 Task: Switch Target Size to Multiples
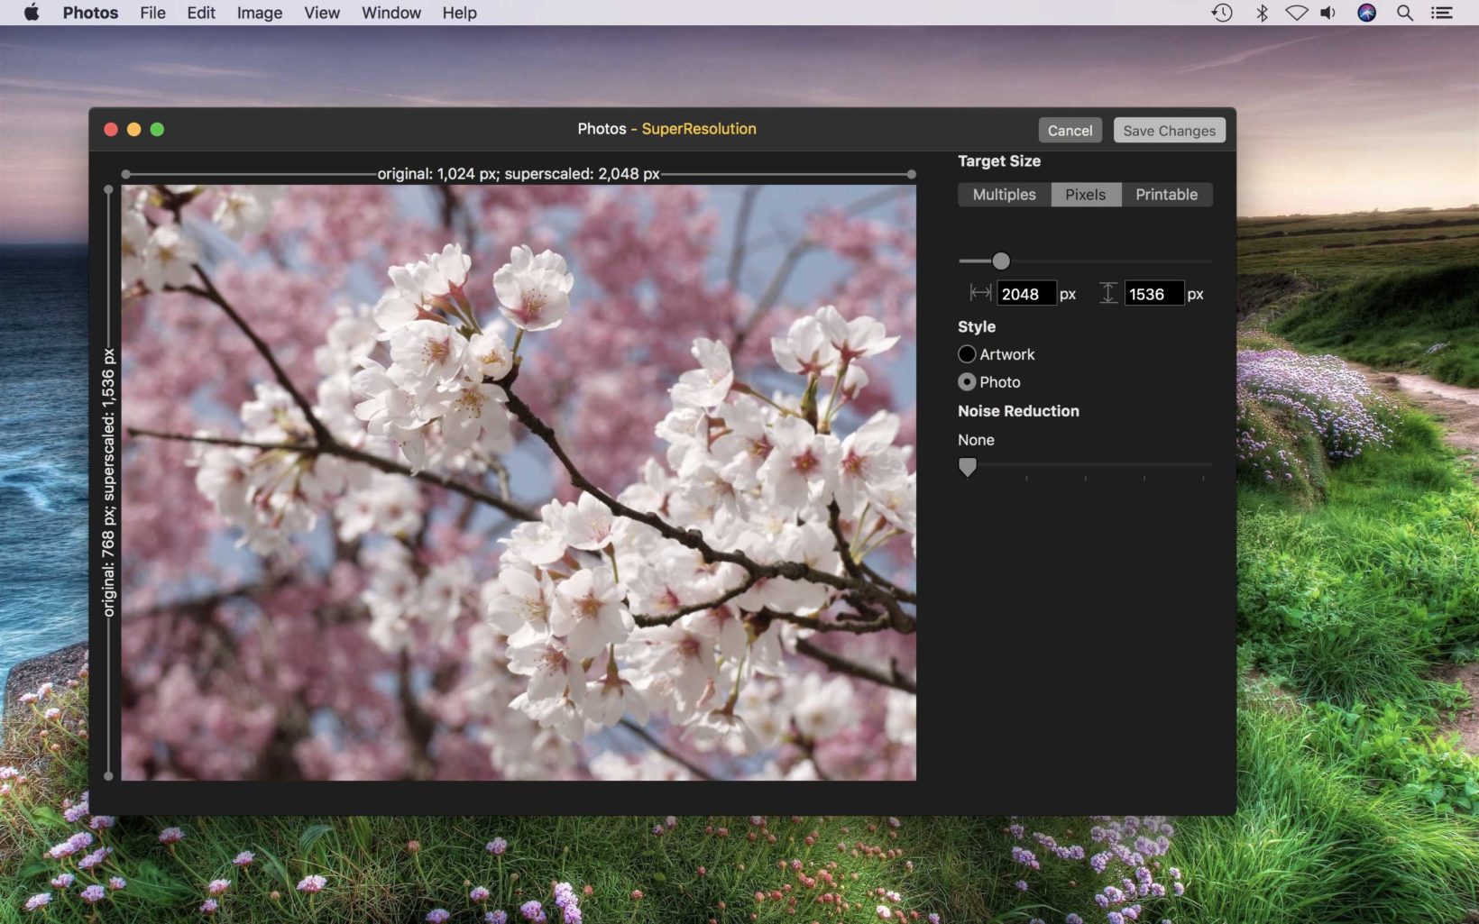1004,195
